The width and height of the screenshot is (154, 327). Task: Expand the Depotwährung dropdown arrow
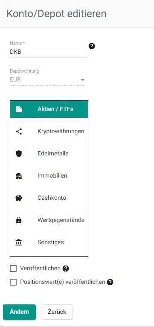point(83,80)
